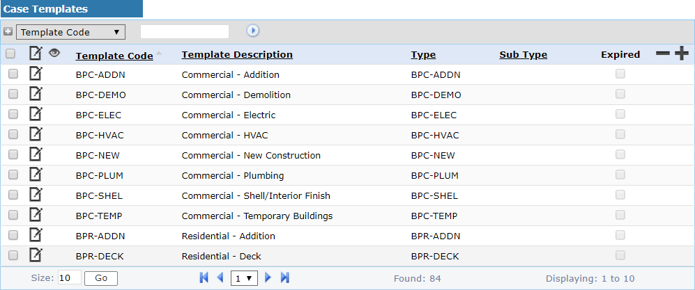This screenshot has width=695, height=290.
Task: Toggle the eye icon in the header
Action: point(54,53)
